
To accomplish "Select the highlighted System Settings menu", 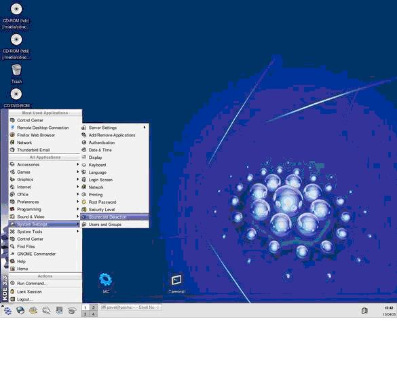I will [45, 224].
